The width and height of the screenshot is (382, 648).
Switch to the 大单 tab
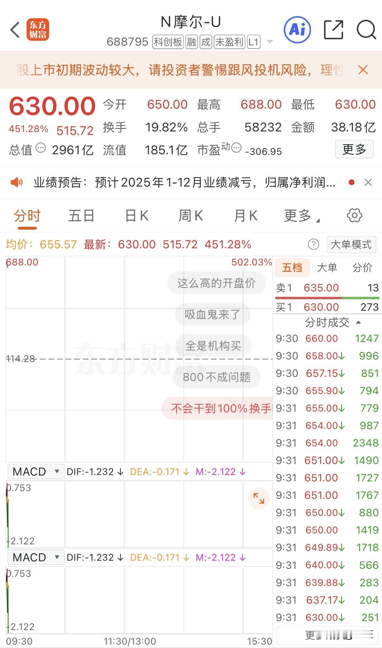pos(327,268)
